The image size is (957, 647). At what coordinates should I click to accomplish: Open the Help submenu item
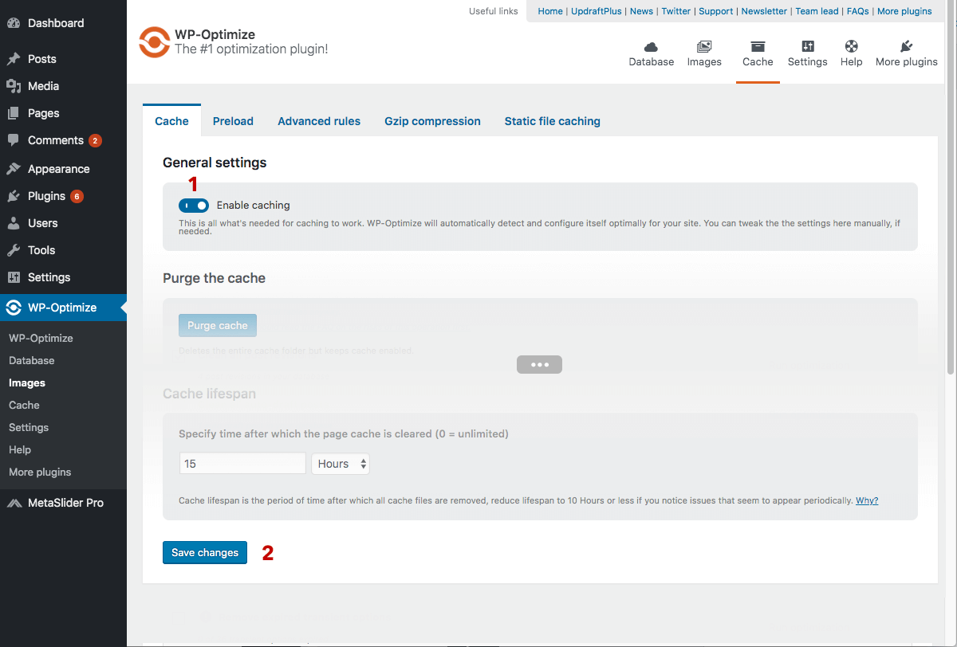pos(20,450)
